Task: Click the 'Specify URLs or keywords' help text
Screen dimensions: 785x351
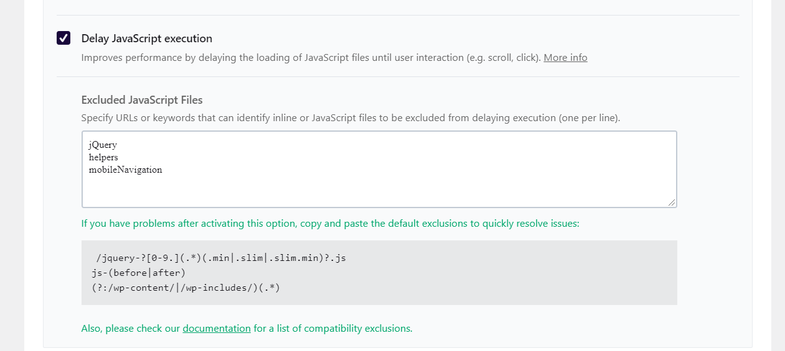Action: tap(350, 117)
